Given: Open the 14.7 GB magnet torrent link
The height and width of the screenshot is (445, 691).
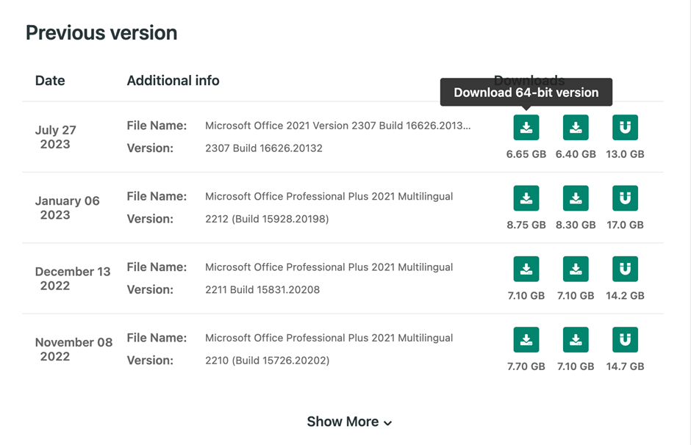Looking at the screenshot, I should 625,340.
